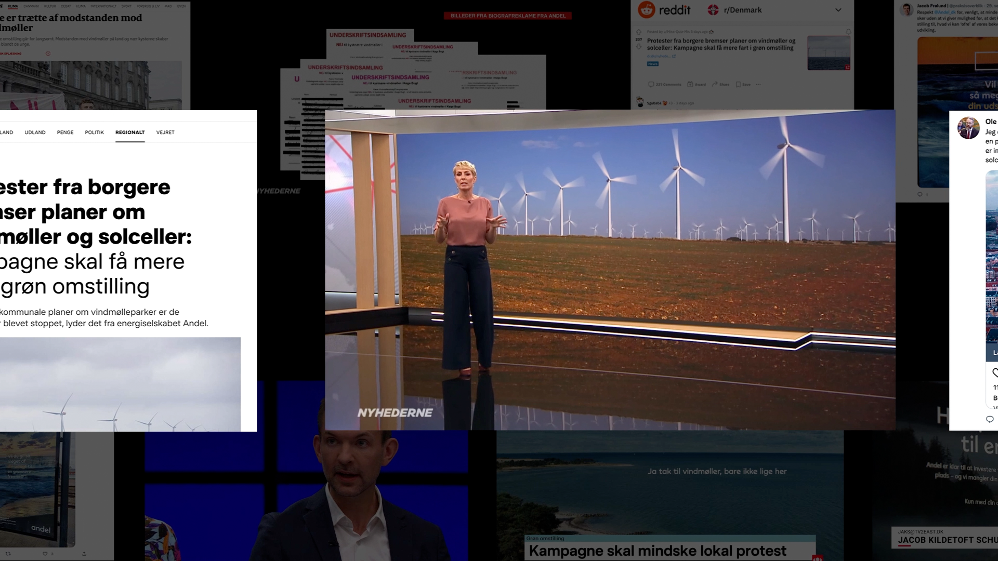Select the POLITIK tab
The image size is (998, 561).
coord(94,132)
